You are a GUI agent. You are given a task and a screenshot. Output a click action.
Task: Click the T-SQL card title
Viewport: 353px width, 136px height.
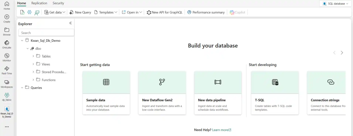(260, 100)
